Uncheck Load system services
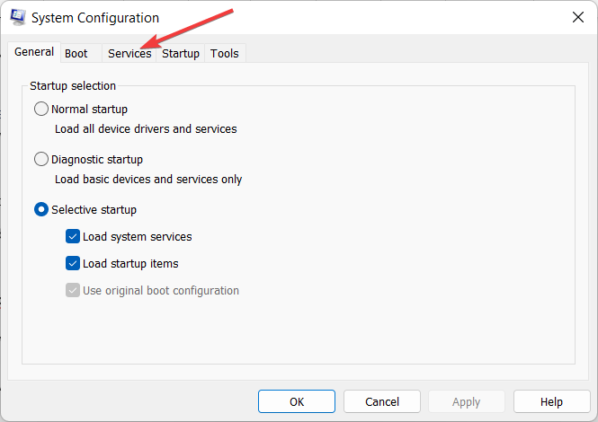This screenshot has width=598, height=422. point(73,236)
